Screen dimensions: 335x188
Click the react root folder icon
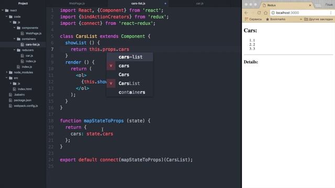(x=7, y=10)
